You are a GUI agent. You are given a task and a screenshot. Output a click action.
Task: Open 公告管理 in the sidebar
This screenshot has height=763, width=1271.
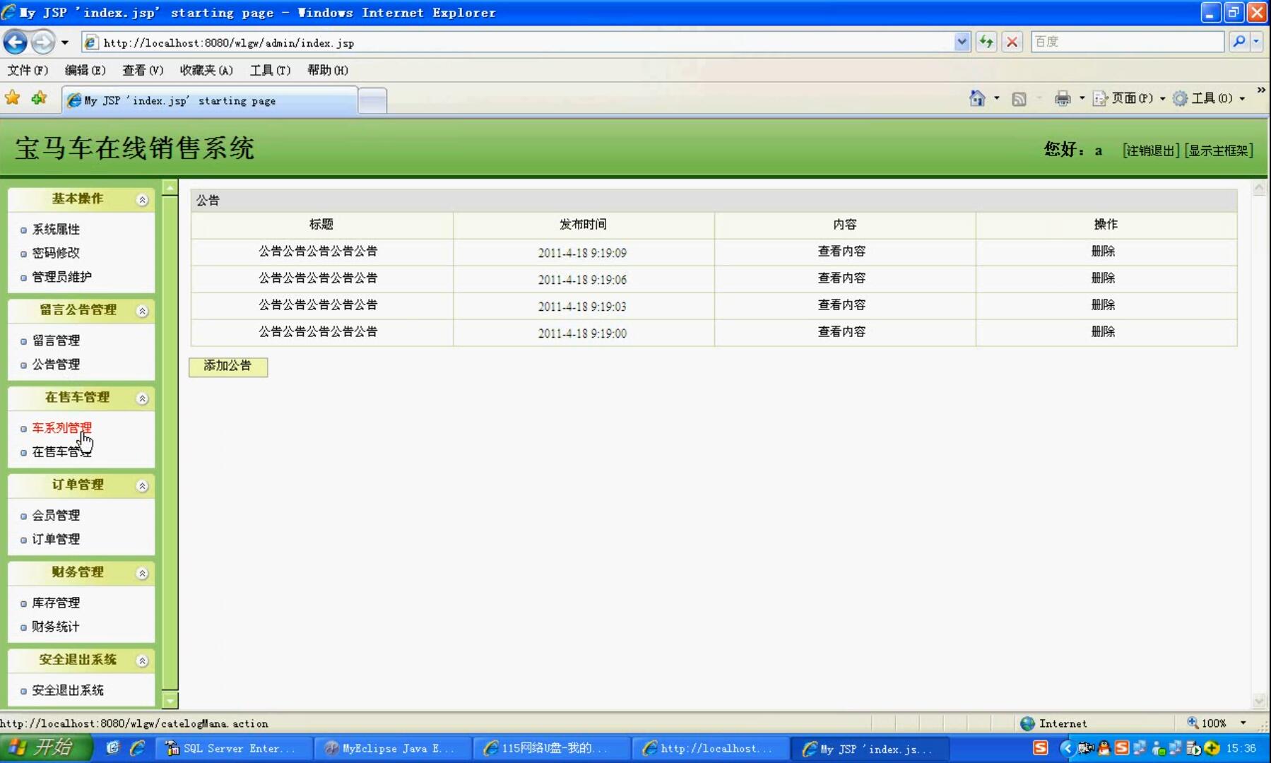click(x=56, y=365)
